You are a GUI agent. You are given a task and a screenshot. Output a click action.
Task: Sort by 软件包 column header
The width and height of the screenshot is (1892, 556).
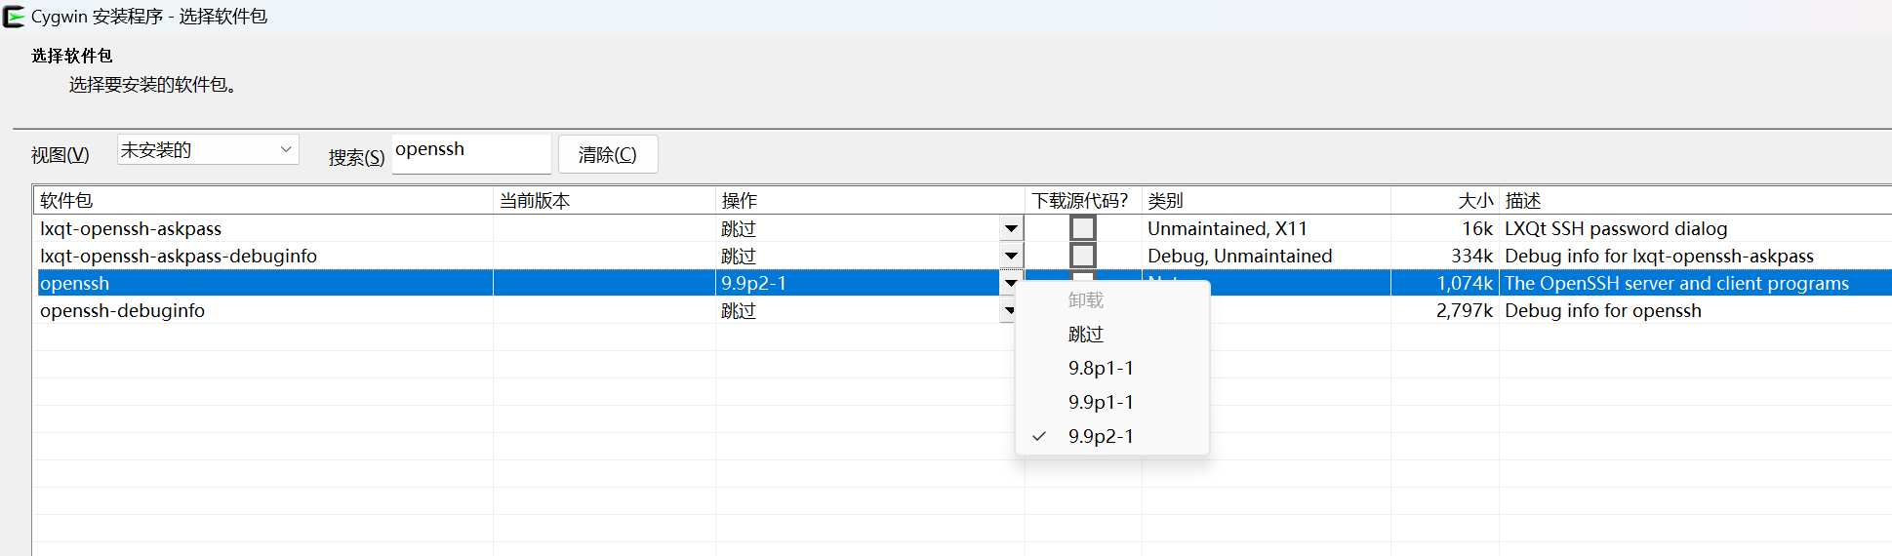point(66,201)
